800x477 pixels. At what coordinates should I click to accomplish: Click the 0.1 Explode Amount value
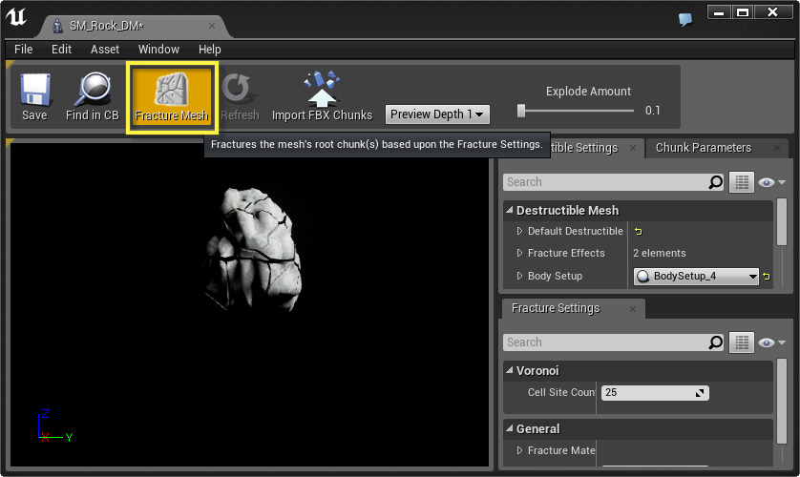(x=653, y=111)
